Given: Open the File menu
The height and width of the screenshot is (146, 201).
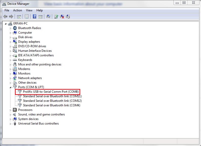Looking at the screenshot, I should [x=7, y=10].
